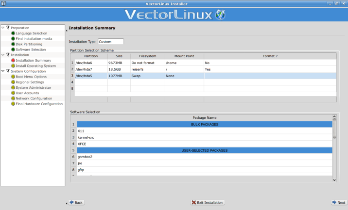
Task: Click the VectorLinux window menu icon
Action: click(x=4, y=3)
